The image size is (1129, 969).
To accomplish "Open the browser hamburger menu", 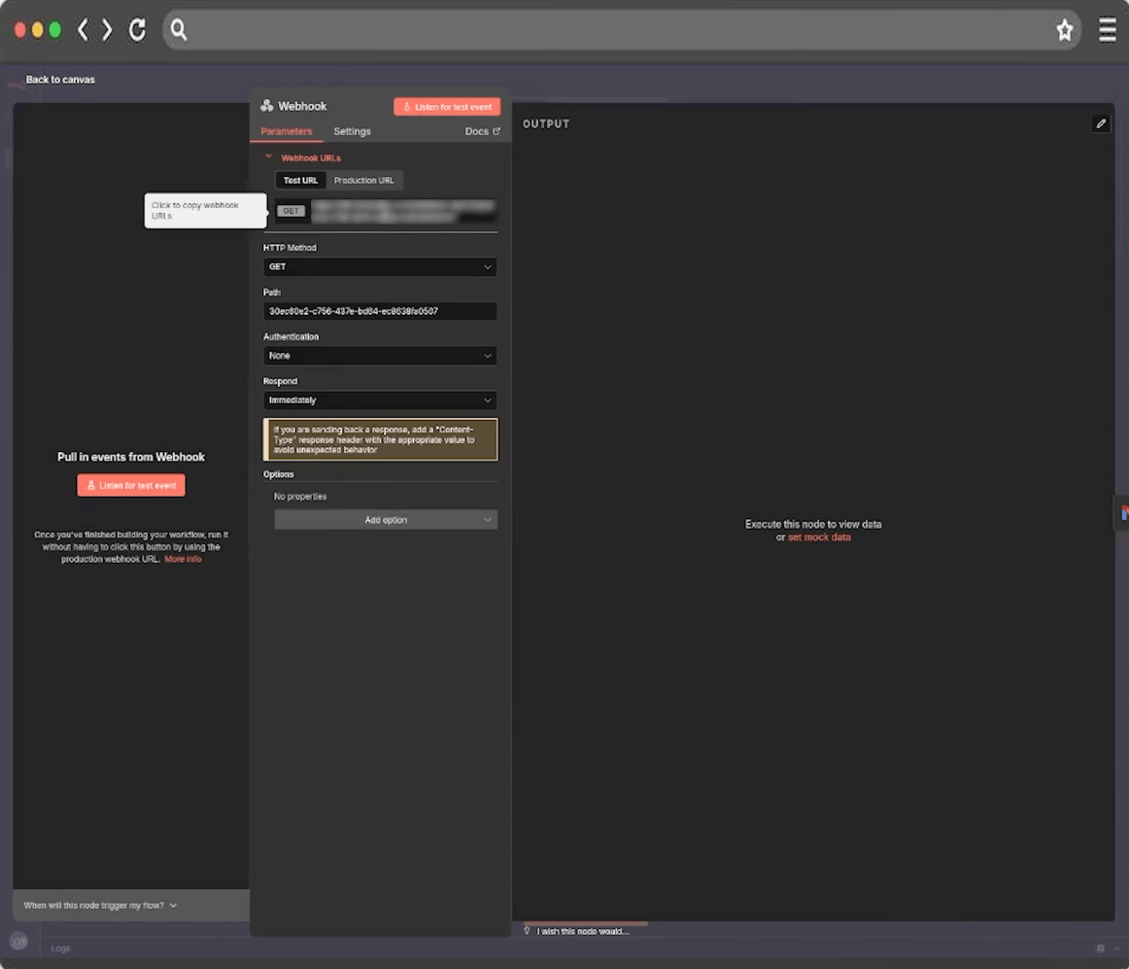I will 1107,29.
